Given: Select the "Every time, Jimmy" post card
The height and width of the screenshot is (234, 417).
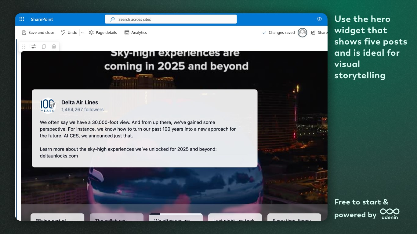Looking at the screenshot, I should click(294, 217).
